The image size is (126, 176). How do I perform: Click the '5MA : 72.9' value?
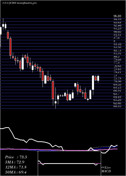[x=15, y=162]
